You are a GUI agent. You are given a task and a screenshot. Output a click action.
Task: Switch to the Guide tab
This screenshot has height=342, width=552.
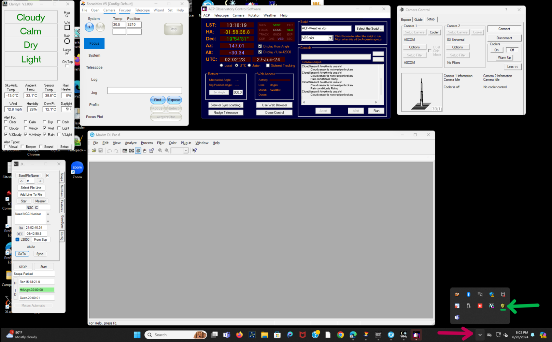pos(418,19)
